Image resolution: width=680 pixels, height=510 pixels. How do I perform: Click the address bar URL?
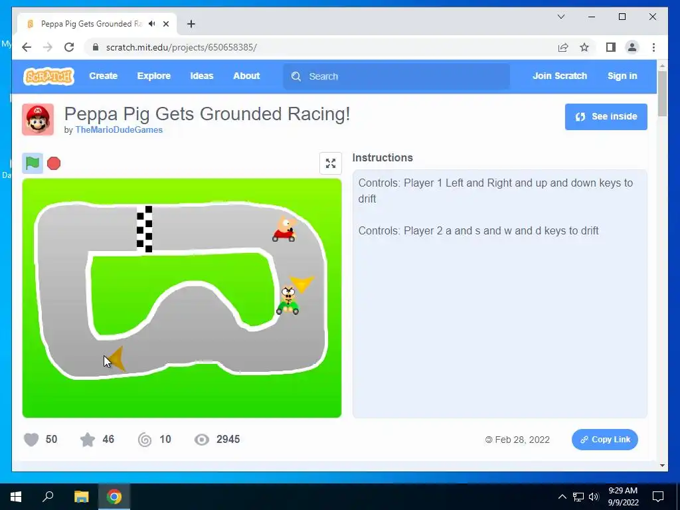(x=181, y=47)
